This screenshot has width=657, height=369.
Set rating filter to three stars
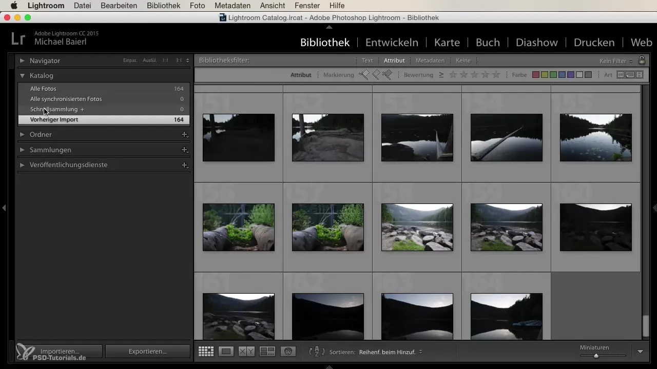(474, 75)
